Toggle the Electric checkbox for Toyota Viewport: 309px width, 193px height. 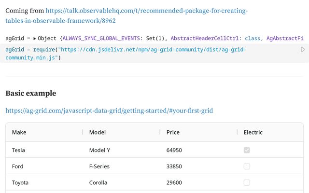[247, 183]
